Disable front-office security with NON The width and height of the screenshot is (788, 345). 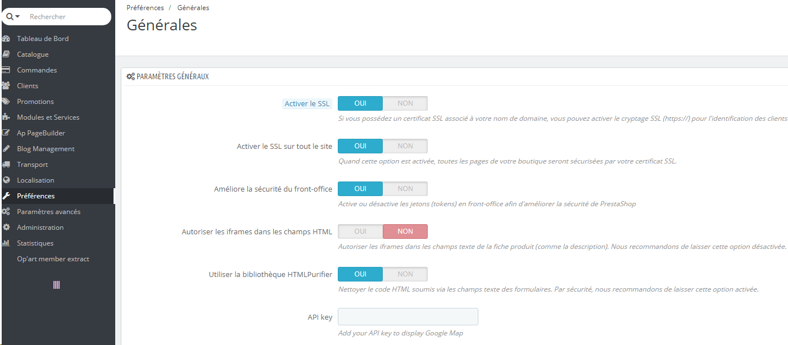405,189
